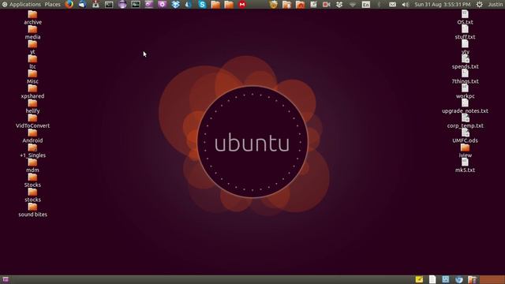Launch Thunderbird mail from the top panel

pos(82,5)
